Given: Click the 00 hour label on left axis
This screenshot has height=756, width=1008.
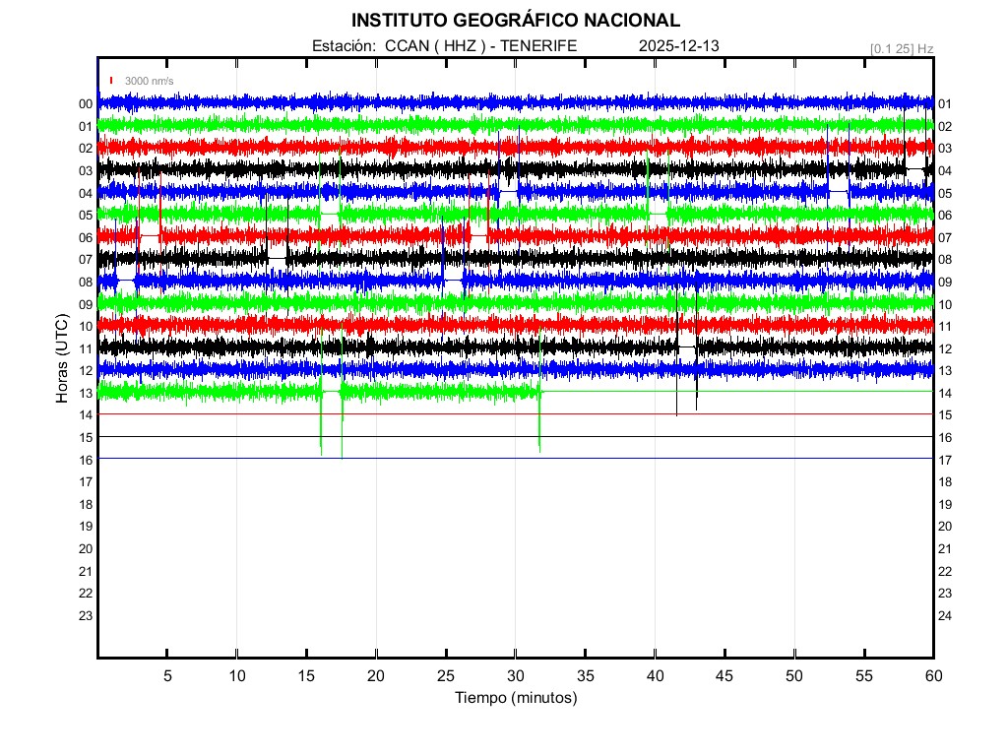Looking at the screenshot, I should (x=86, y=104).
